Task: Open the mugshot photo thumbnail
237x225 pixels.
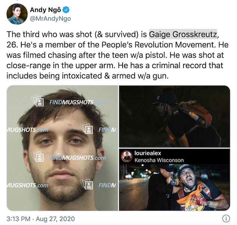Action: click(x=62, y=148)
